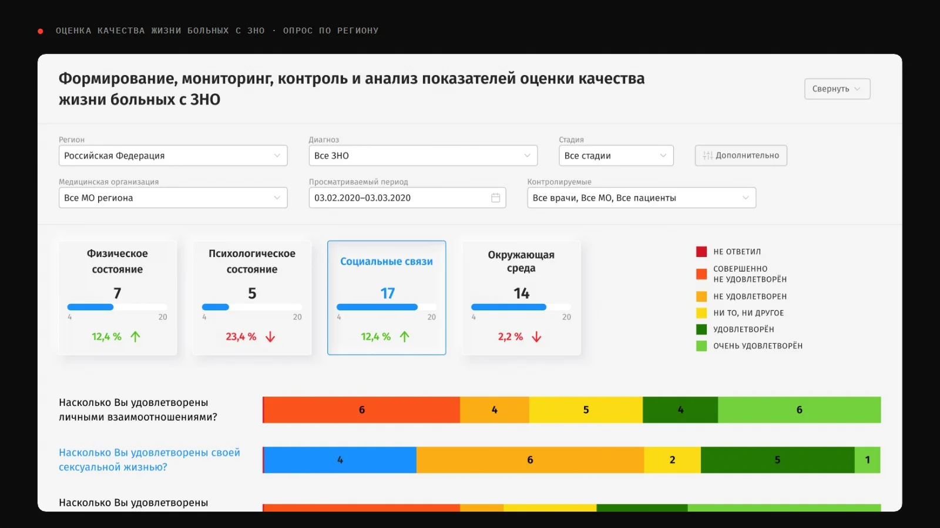940x528 pixels.
Task: Click yellow segment 2 in сексуальной жизнью bar
Action: (x=672, y=460)
